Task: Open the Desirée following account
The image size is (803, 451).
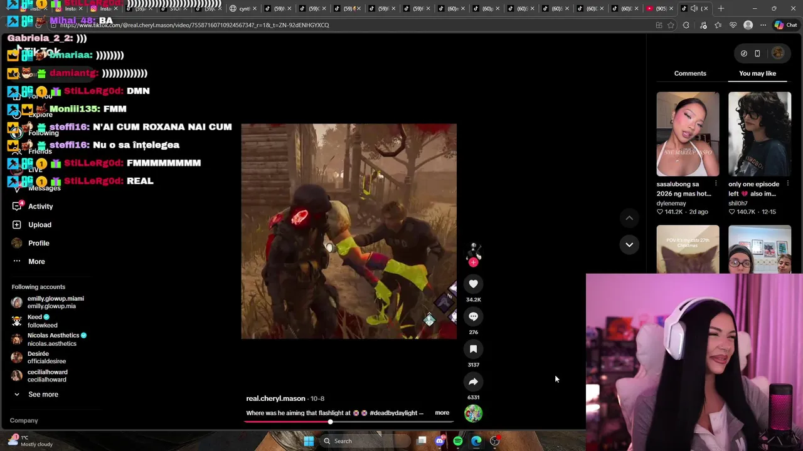Action: 39,357
